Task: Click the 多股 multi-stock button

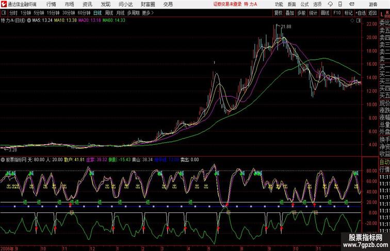Action: point(301,13)
